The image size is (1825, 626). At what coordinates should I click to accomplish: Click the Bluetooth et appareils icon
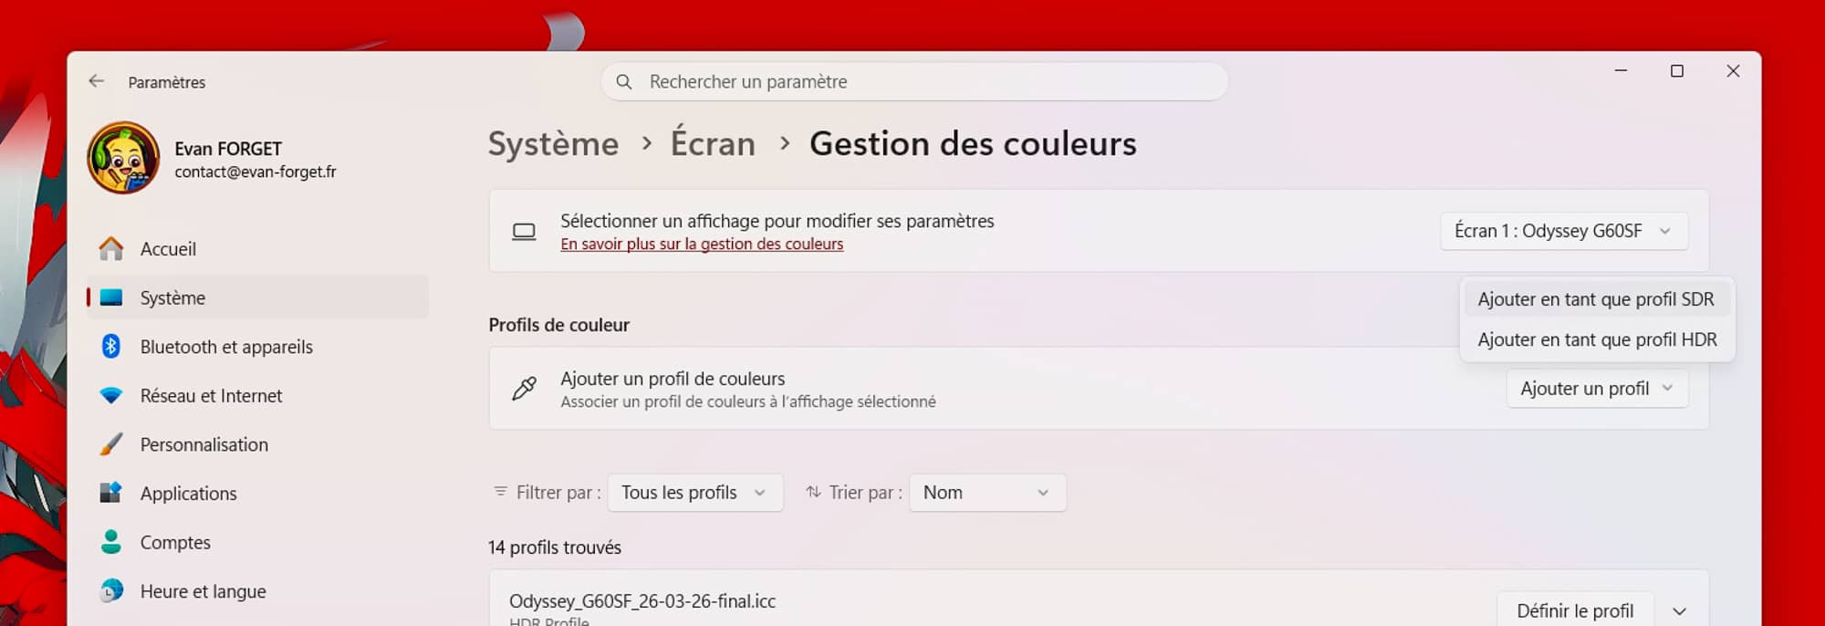(111, 347)
